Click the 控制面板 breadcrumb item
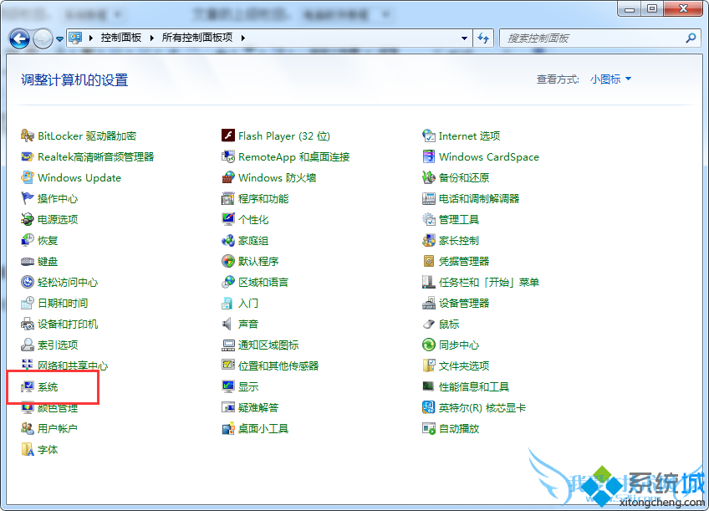Screen dimensions: 709x511 (x=121, y=38)
